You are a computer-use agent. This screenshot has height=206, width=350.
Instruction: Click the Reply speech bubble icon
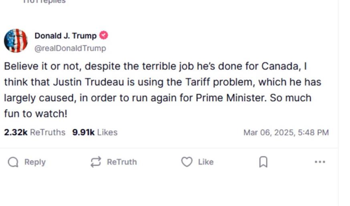coord(13,162)
